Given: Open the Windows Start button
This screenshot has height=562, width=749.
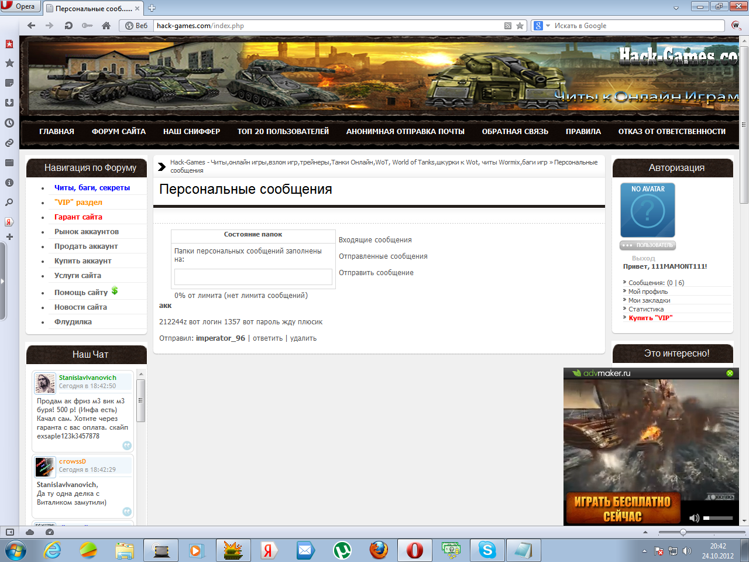Looking at the screenshot, I should 16,550.
